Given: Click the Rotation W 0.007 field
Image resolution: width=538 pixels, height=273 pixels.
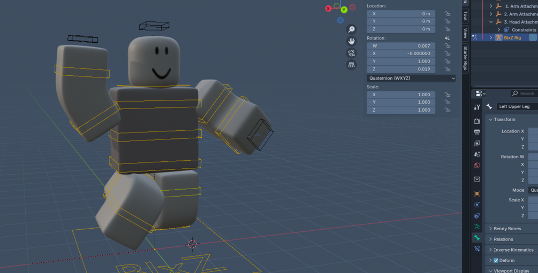Looking at the screenshot, I should [x=401, y=46].
